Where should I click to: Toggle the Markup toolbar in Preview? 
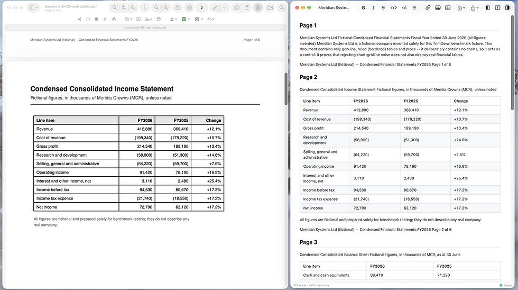pos(258,7)
